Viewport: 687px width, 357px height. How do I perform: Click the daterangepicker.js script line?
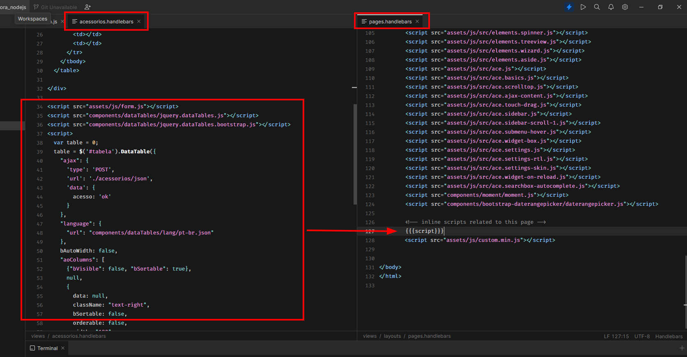(532, 204)
